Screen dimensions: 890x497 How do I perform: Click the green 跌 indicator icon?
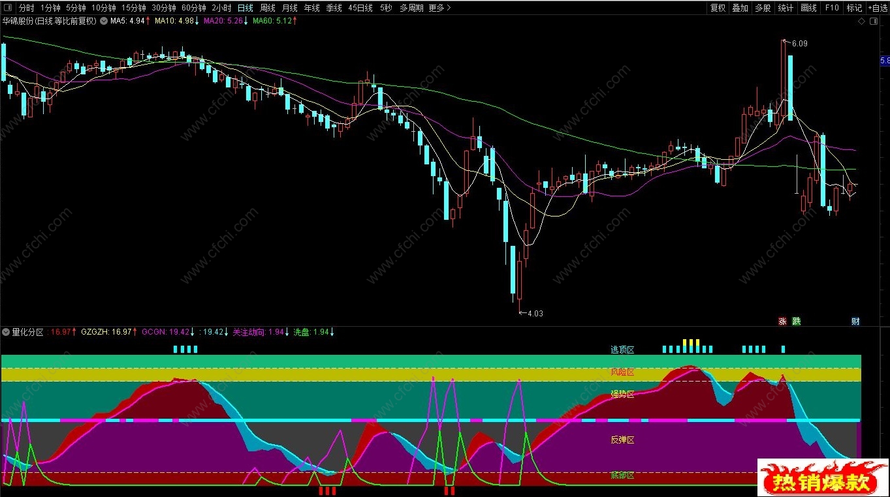(x=797, y=321)
